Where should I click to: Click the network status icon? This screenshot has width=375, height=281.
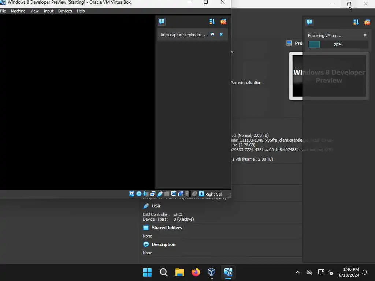click(x=153, y=194)
